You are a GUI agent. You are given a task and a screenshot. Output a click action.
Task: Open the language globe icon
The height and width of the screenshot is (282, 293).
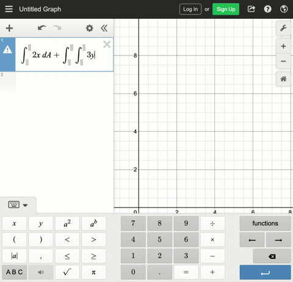coord(284,9)
